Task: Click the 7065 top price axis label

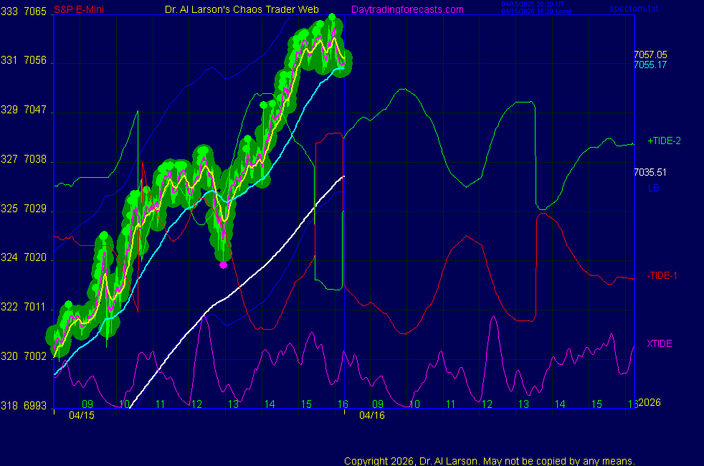Action: tap(35, 11)
